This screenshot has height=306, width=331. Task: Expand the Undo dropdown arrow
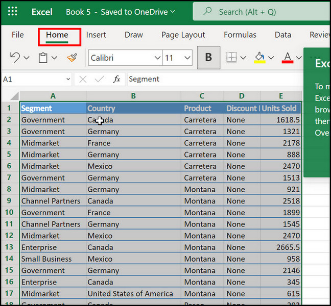point(27,58)
